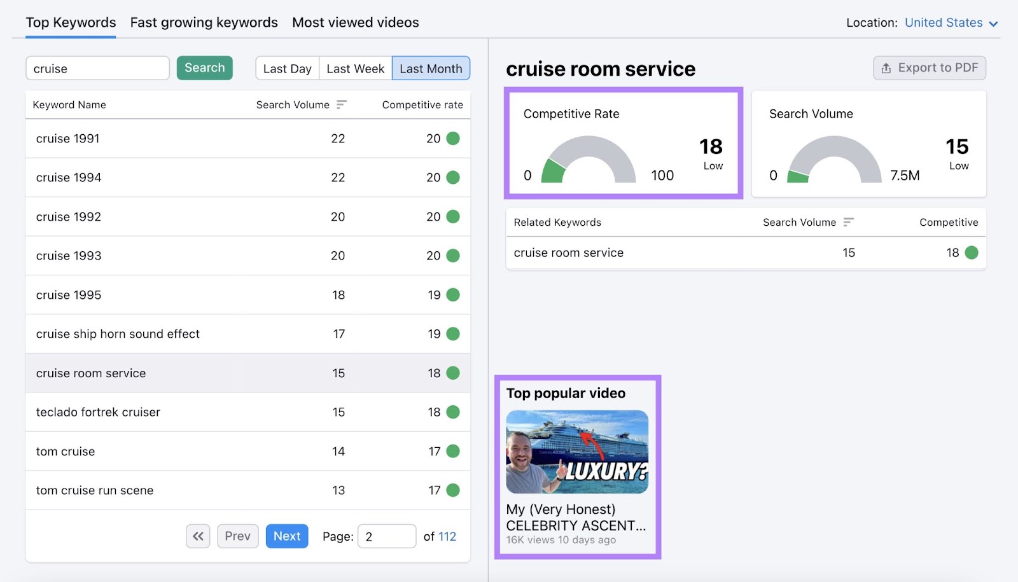
Task: Click the green dot next to cruise ship horn sound effect
Action: coord(452,333)
